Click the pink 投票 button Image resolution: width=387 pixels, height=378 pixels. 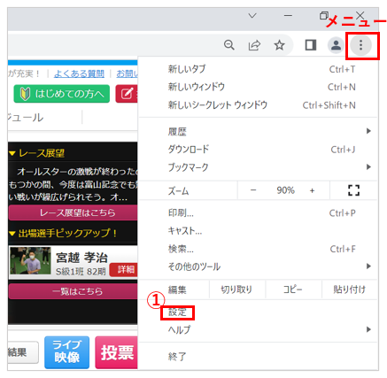tap(116, 352)
